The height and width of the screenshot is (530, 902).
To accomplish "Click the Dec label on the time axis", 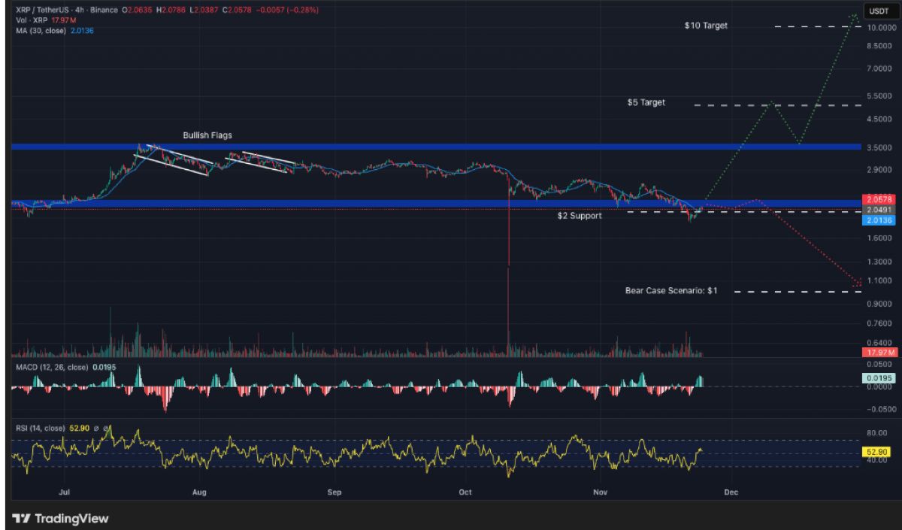I will click(730, 492).
